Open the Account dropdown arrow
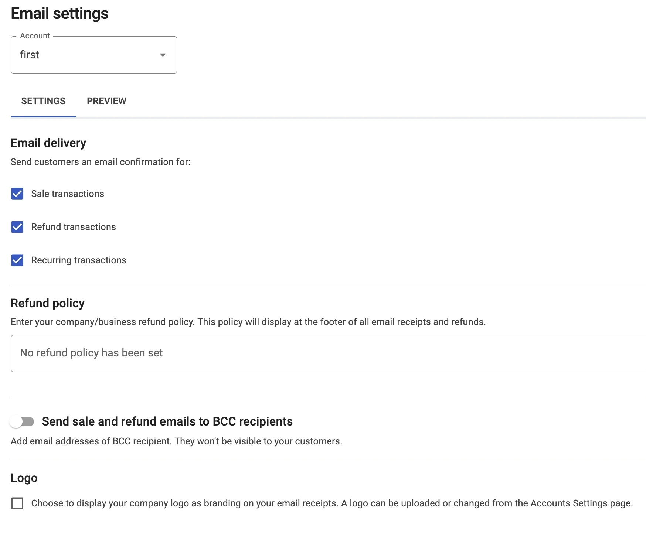646x543 pixels. tap(162, 55)
